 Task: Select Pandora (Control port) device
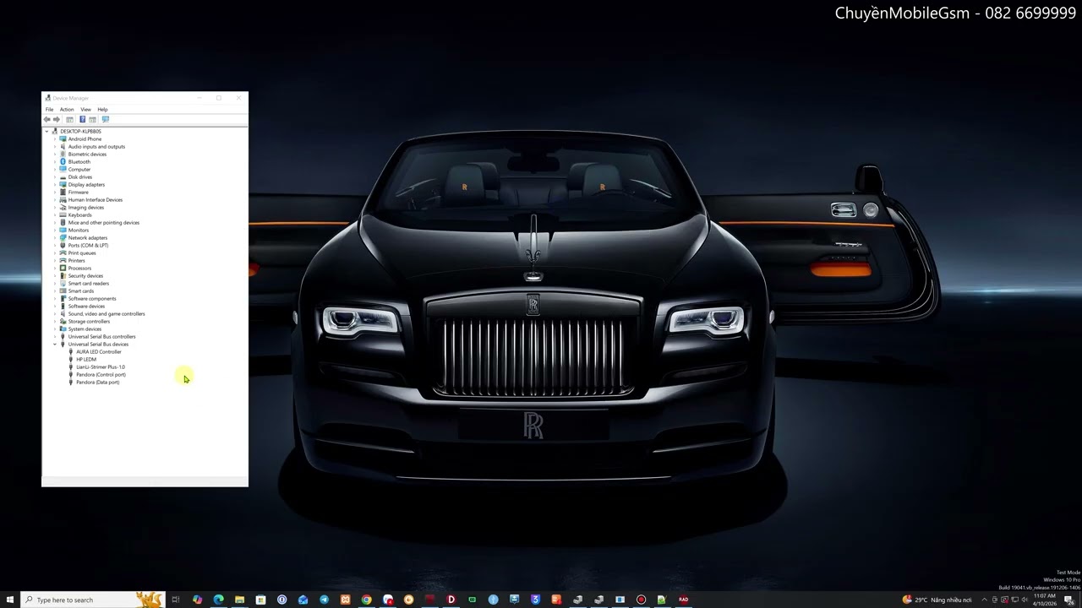click(x=101, y=375)
